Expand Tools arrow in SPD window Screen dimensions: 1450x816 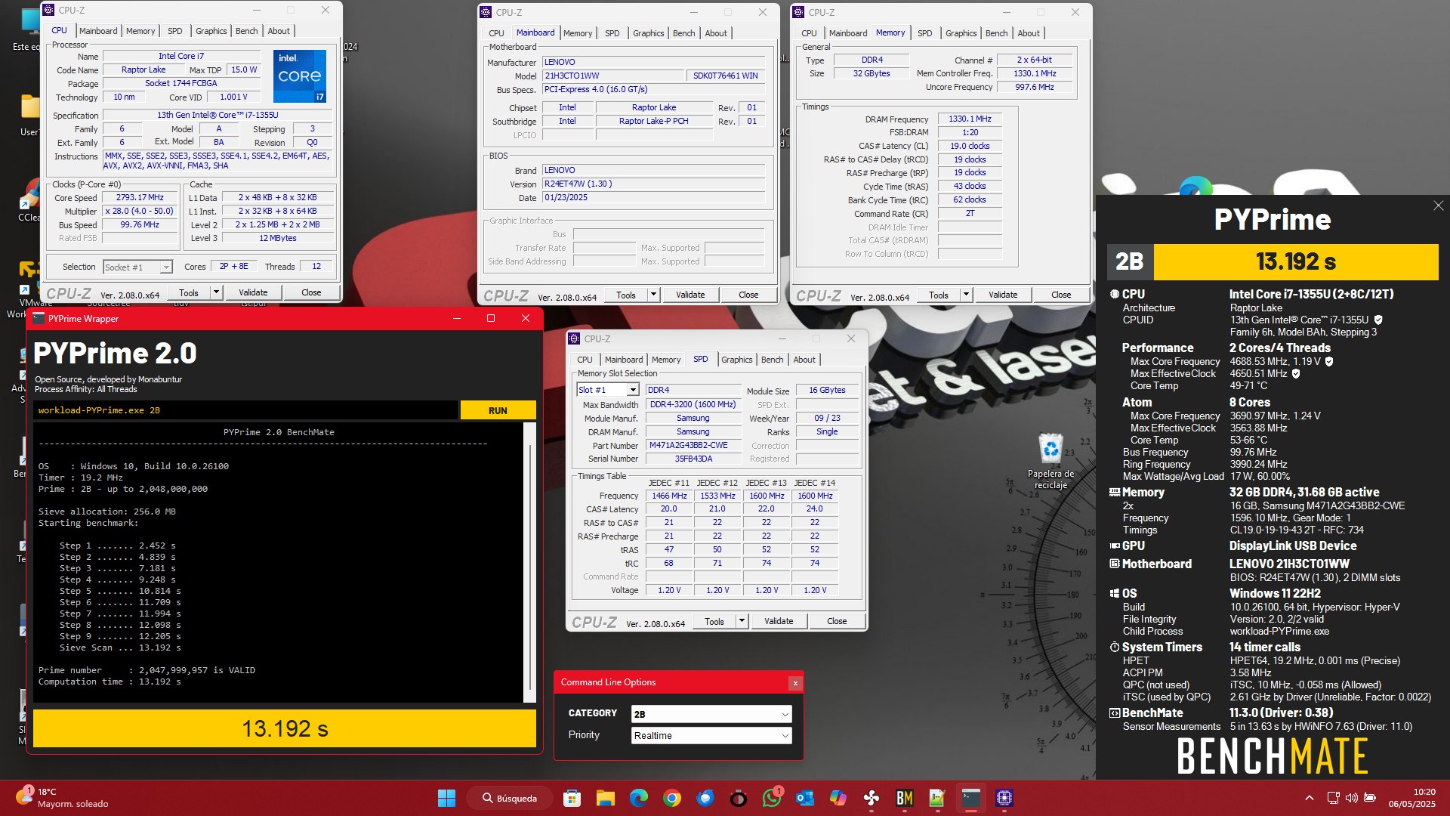pyautogui.click(x=742, y=621)
